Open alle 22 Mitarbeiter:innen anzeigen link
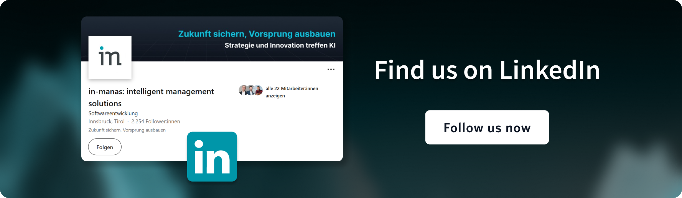The height and width of the screenshot is (198, 682). pos(292,92)
